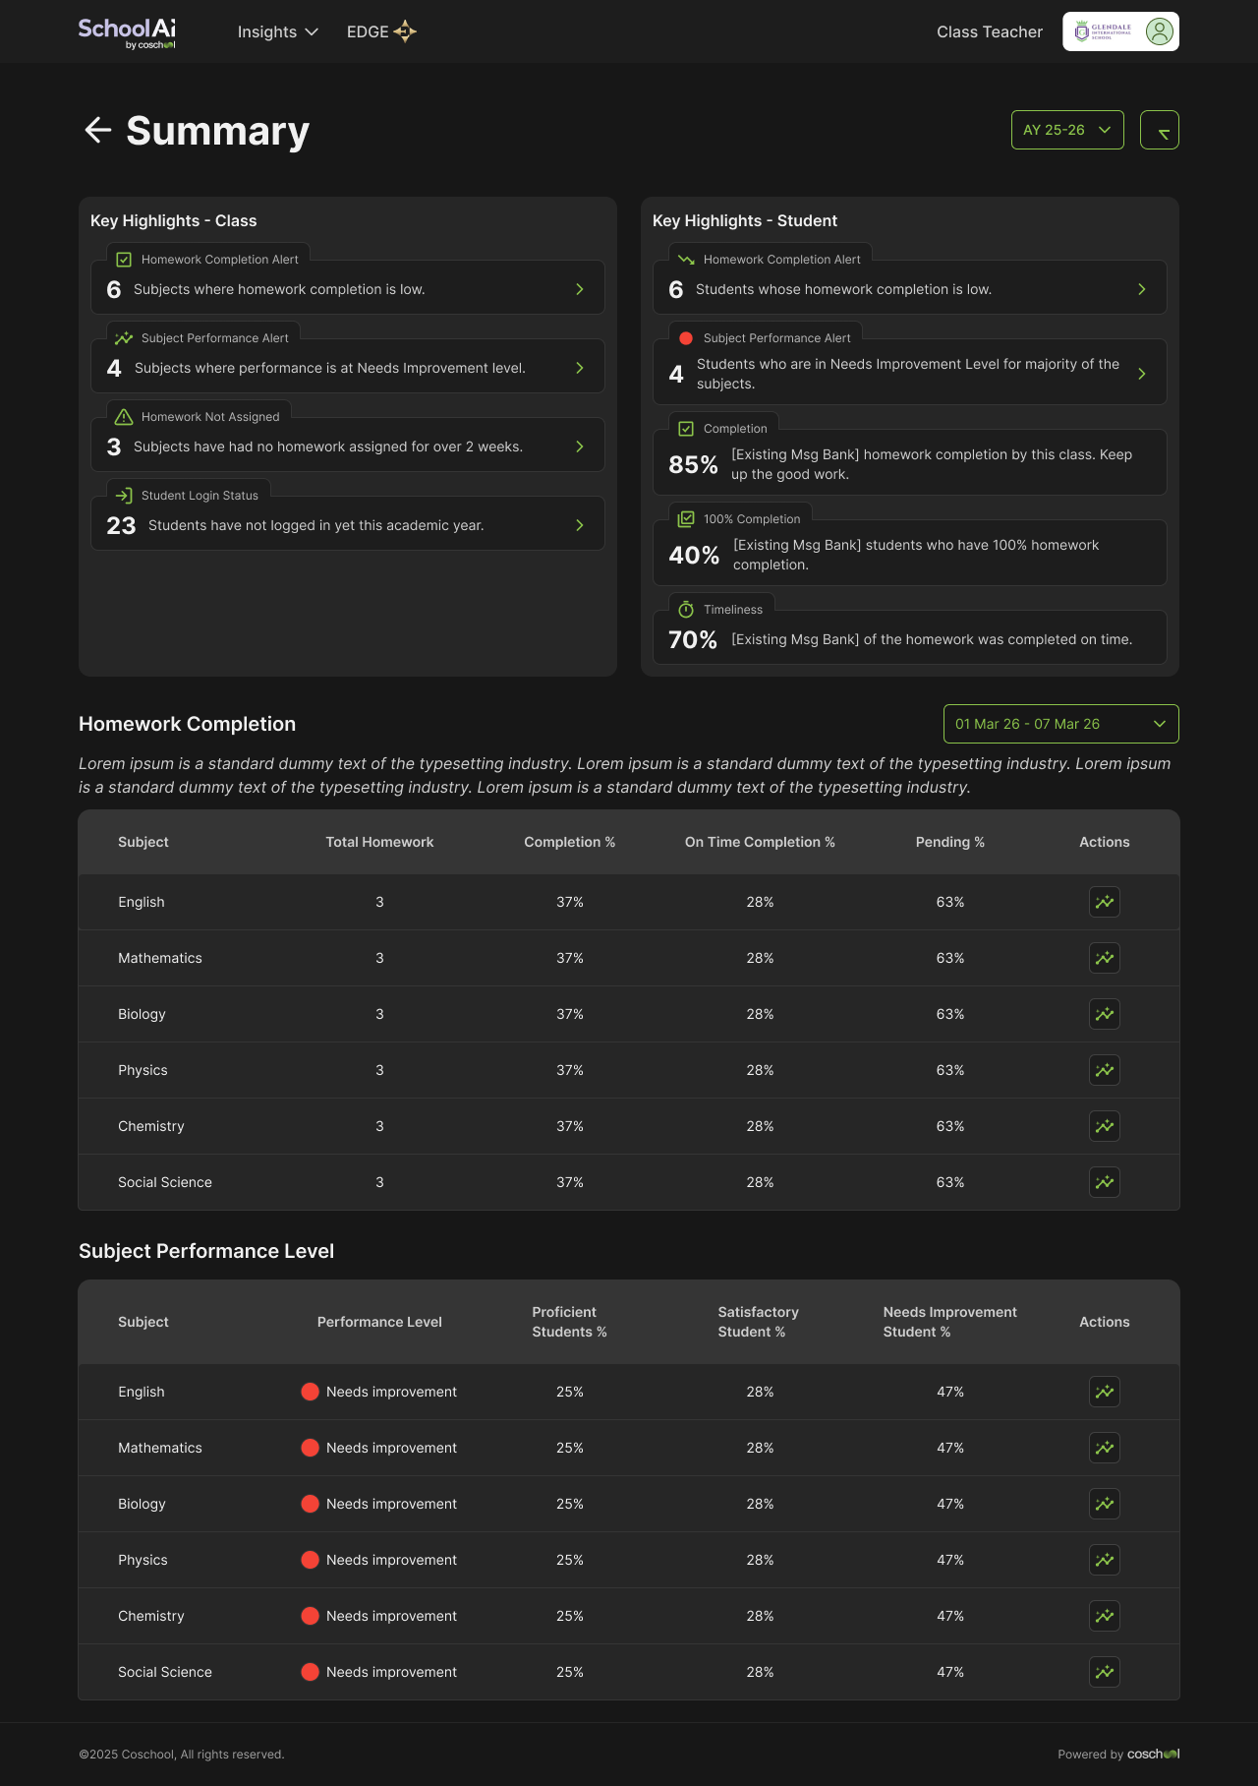This screenshot has width=1258, height=1786.
Task: Open Social Science action icon in Subject Performance Level
Action: pos(1105,1672)
